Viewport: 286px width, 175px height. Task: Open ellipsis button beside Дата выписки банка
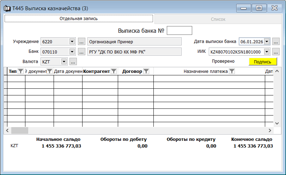276,42
